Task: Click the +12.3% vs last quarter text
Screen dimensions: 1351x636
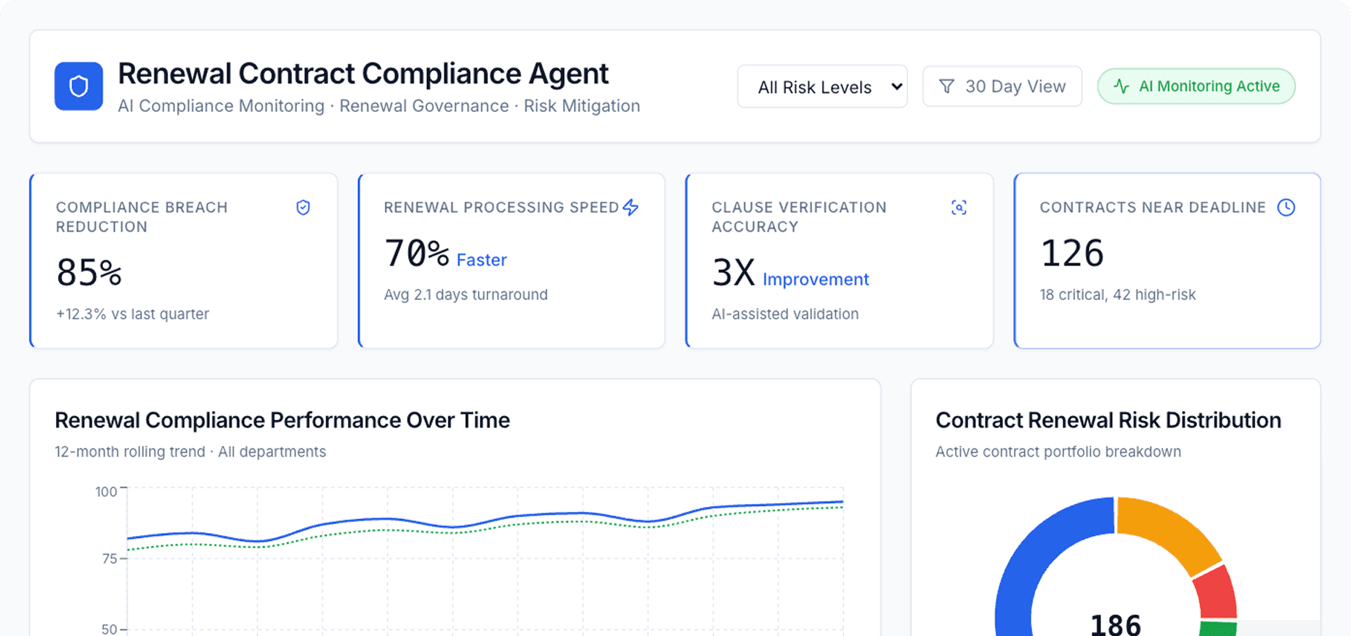Action: (132, 314)
